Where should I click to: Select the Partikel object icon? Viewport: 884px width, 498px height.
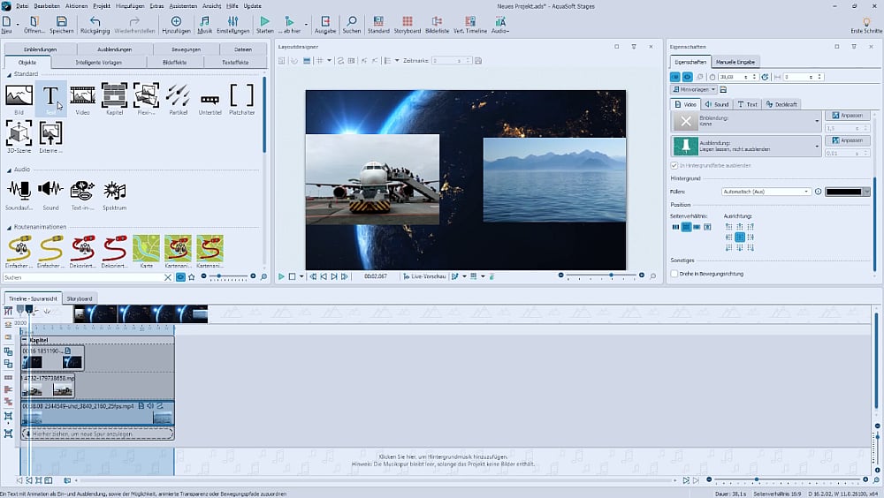point(177,96)
